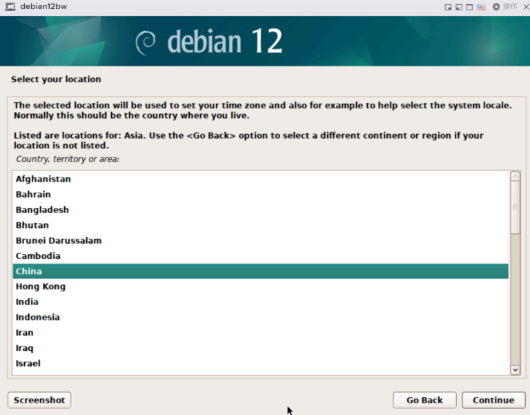Select Brunei Darussalam entry
Viewport: 530px width, 415px height.
point(59,240)
